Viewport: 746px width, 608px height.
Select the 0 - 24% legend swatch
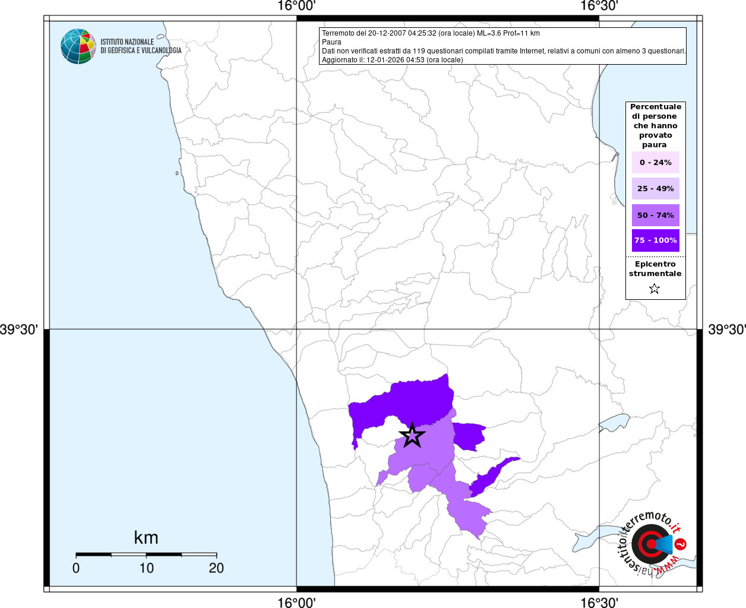[x=656, y=162]
